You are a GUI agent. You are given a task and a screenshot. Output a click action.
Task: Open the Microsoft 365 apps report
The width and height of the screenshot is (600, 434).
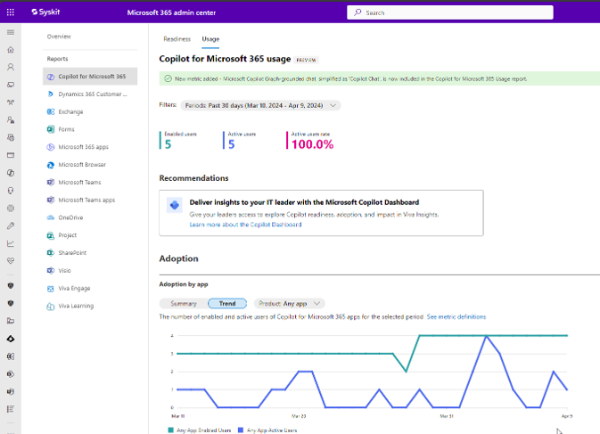(x=84, y=147)
